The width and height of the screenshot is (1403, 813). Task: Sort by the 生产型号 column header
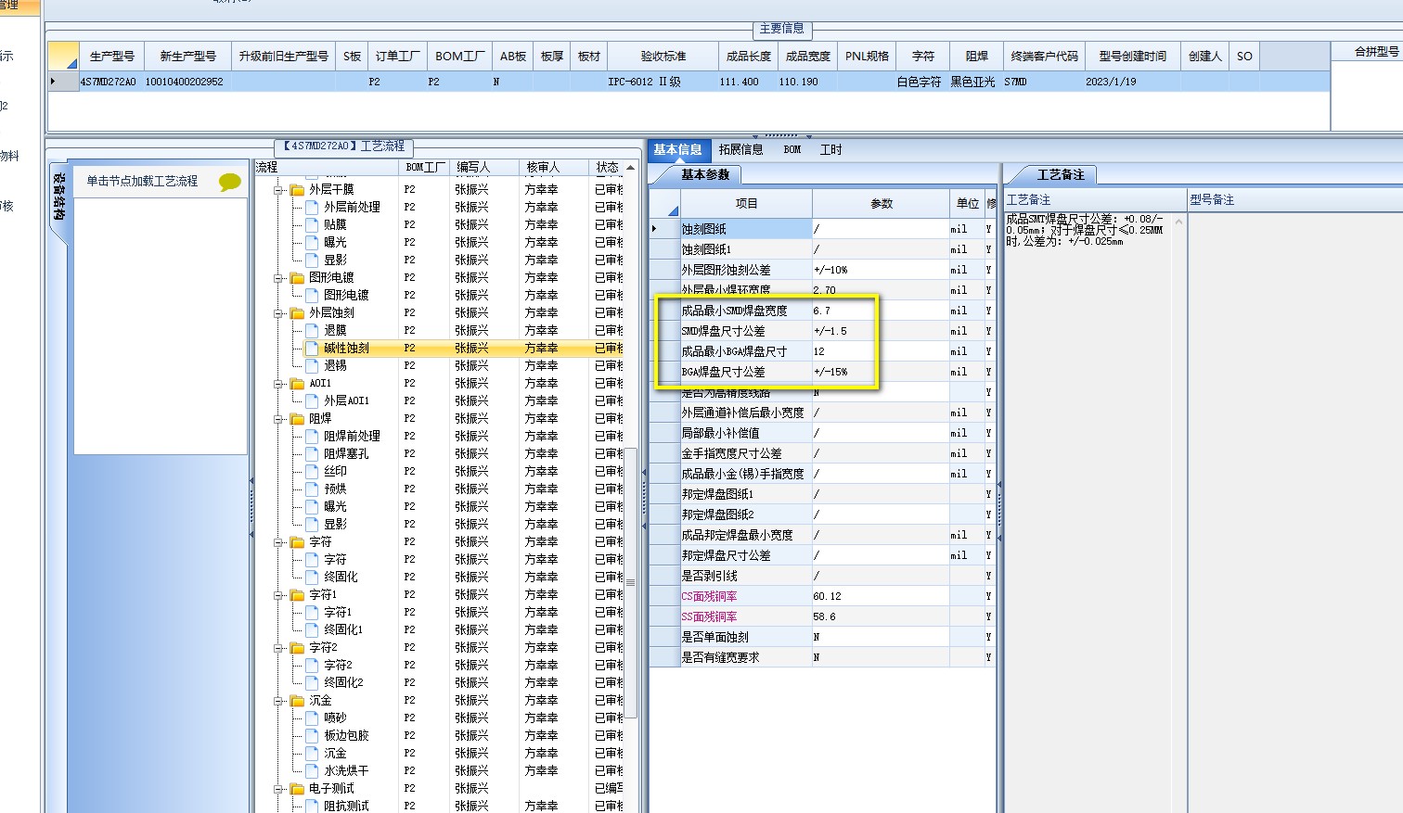click(x=112, y=56)
